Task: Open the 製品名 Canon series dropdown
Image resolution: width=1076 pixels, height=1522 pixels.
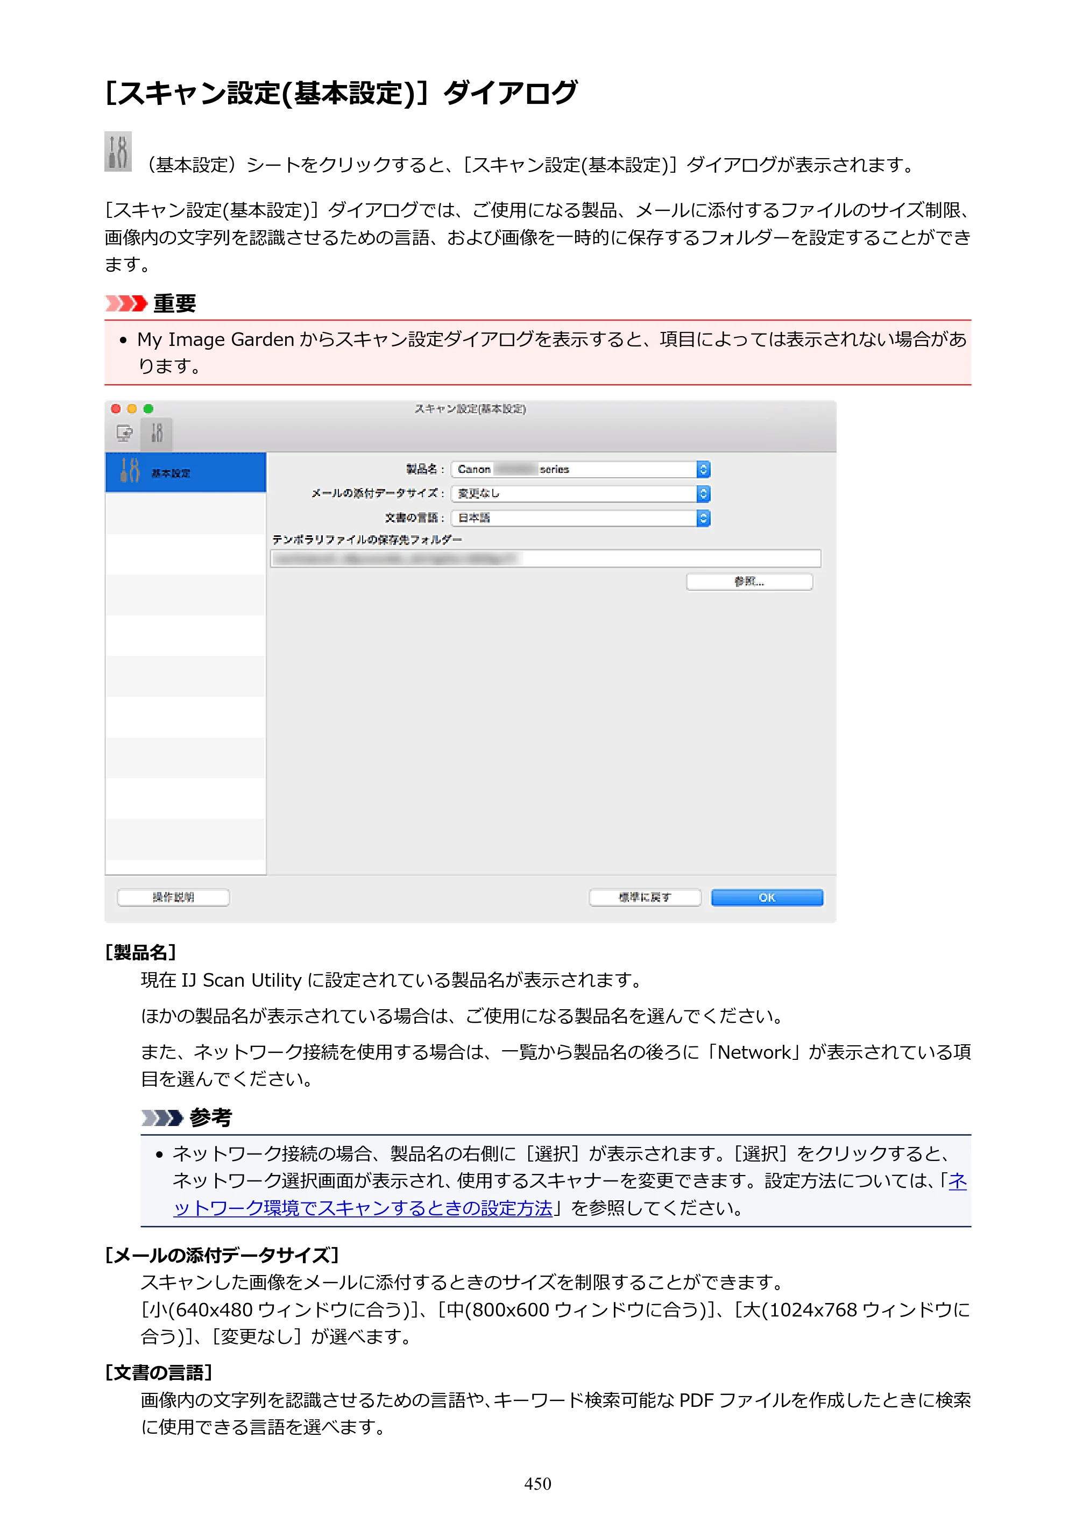Action: pyautogui.click(x=581, y=469)
